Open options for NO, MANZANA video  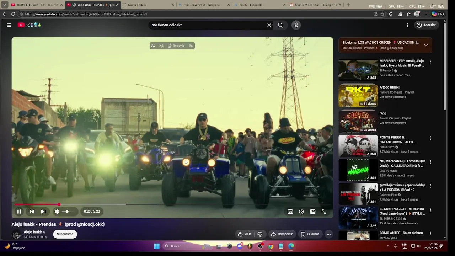tap(430, 162)
